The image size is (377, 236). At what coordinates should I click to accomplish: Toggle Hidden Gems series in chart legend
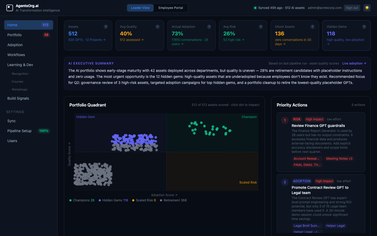pos(113,200)
